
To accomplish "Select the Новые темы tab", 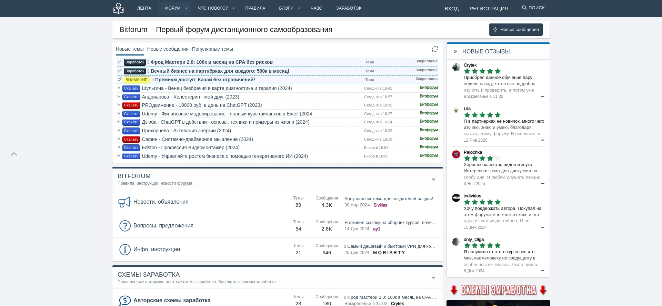I will (x=130, y=49).
